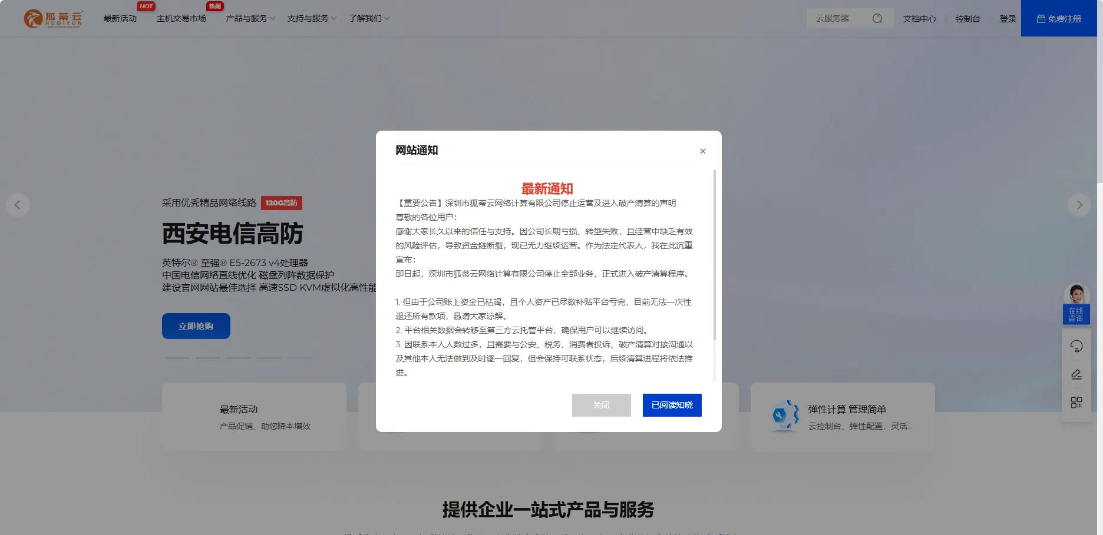The image size is (1103, 535).
Task: Open 文档中心 link
Action: coord(919,19)
